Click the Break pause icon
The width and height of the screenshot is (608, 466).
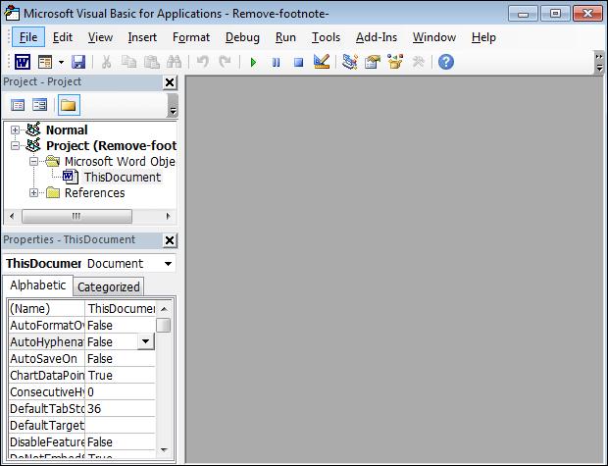coord(277,62)
